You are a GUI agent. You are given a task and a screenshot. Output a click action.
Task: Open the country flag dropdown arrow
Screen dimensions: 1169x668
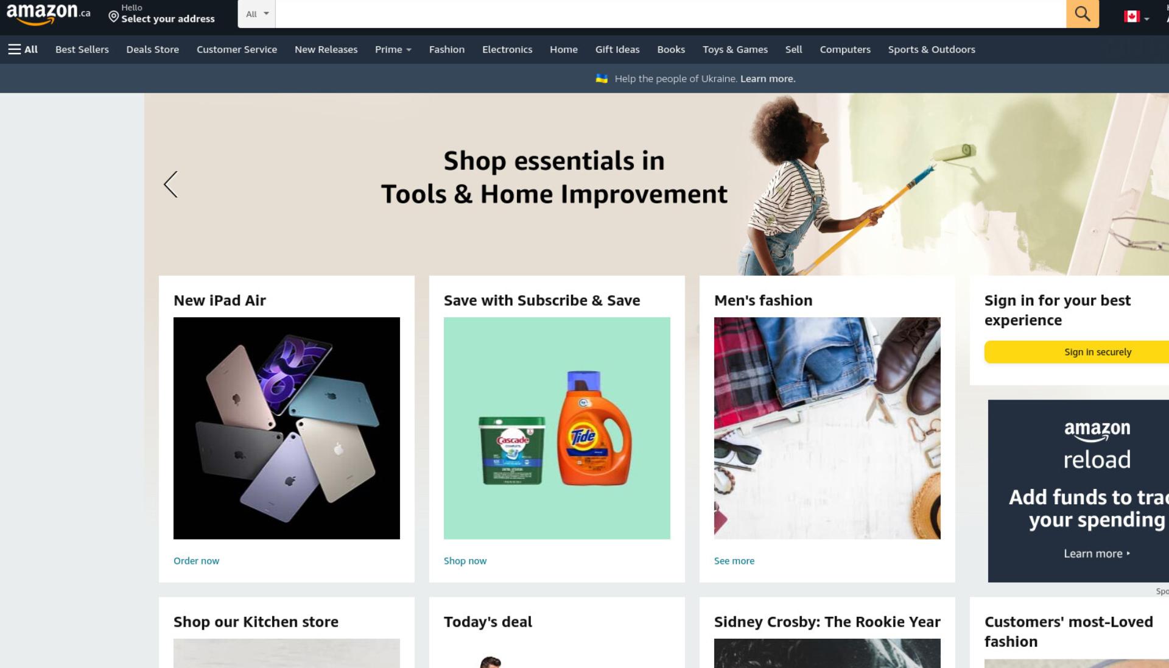[x=1146, y=18]
